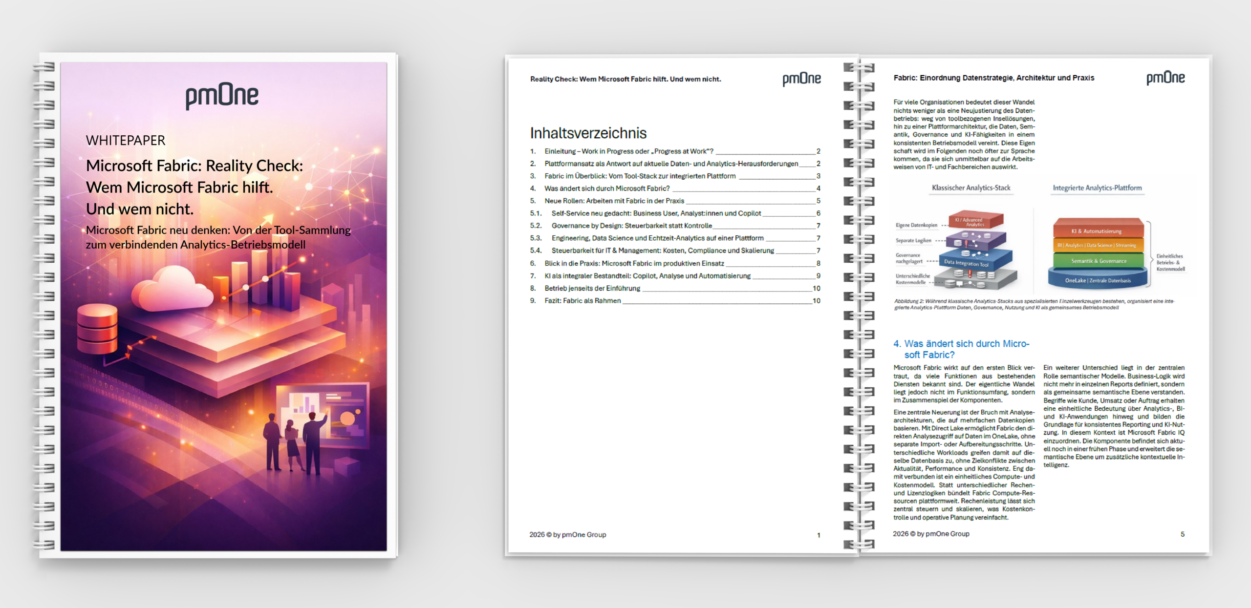Click the pmOne logo on the contents page
Viewport: 1251px width, 608px height.
(801, 79)
